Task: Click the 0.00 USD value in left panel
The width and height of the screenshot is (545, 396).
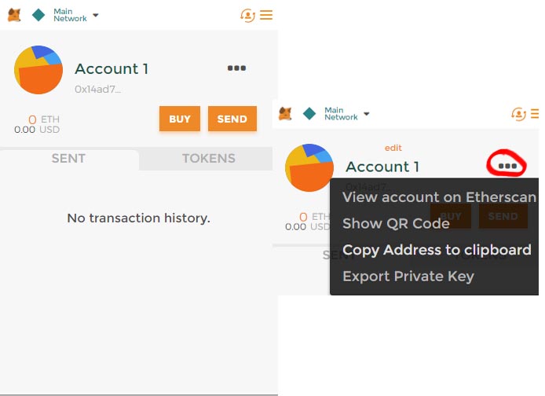Action: coord(37,130)
